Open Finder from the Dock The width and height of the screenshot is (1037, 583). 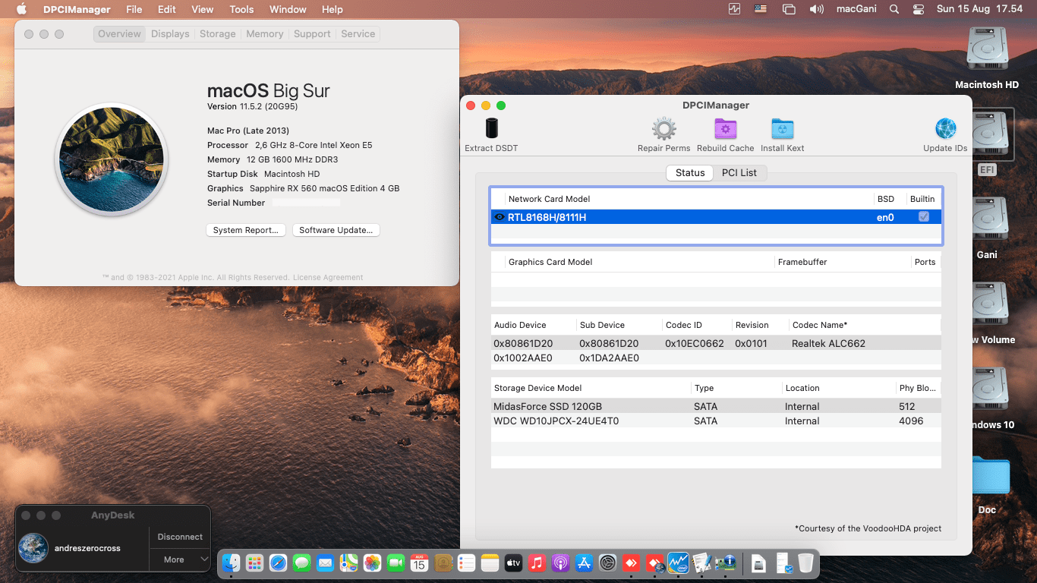coord(231,563)
